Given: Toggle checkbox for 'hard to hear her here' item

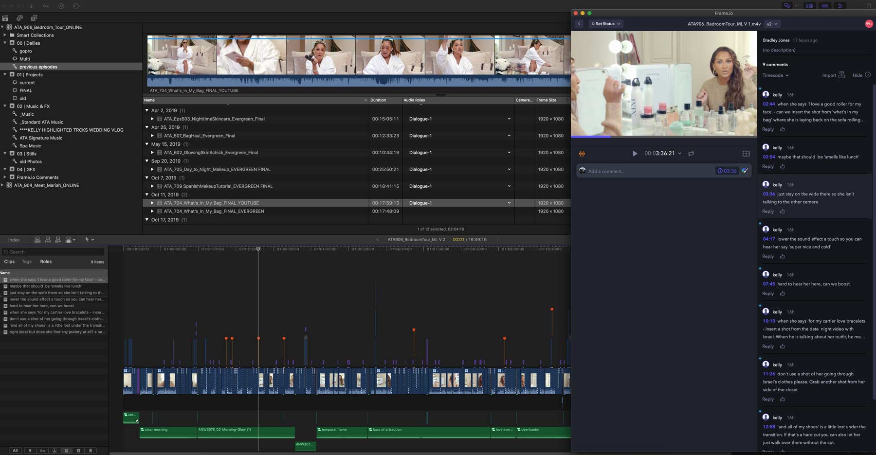Looking at the screenshot, I should (5, 306).
